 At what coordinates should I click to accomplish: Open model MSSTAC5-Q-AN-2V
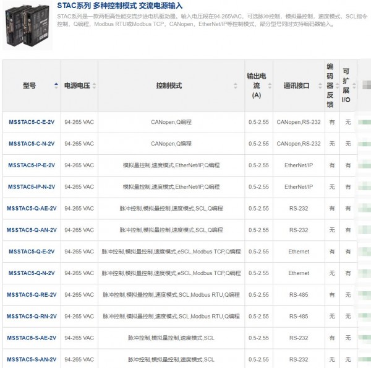(x=32, y=230)
